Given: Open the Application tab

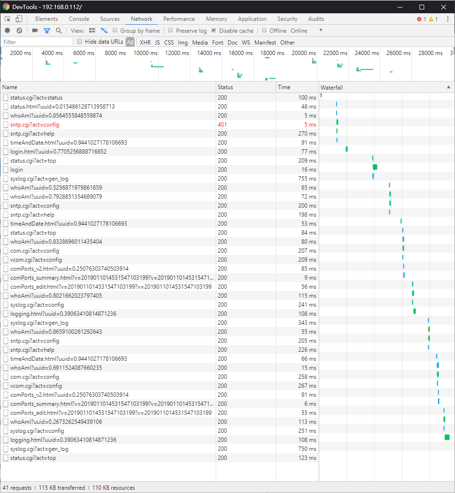Looking at the screenshot, I should 252,19.
